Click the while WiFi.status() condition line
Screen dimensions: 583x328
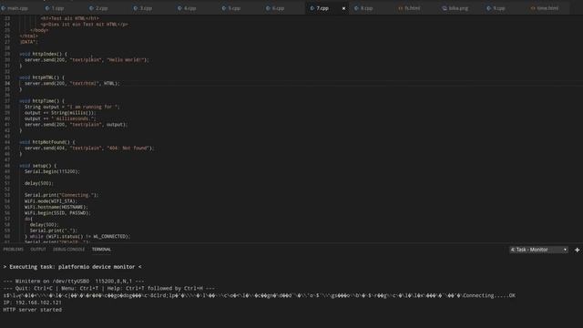pos(77,237)
